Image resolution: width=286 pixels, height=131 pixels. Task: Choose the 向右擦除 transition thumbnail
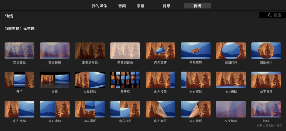(x=195, y=80)
